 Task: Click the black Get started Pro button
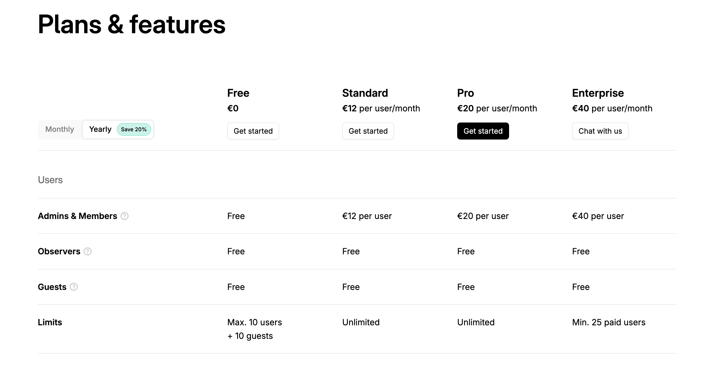coord(483,131)
